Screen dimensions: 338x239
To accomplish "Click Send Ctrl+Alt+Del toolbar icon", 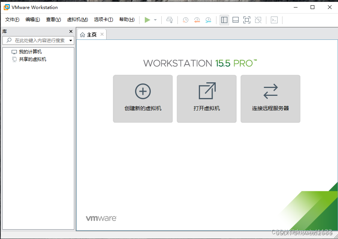I will click(x=170, y=20).
